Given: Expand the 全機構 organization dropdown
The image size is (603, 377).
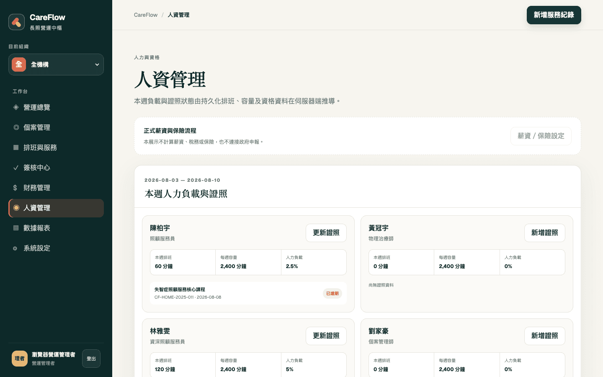Looking at the screenshot, I should pyautogui.click(x=56, y=65).
